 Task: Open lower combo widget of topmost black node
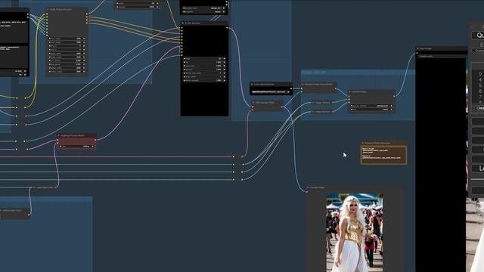[205, 12]
